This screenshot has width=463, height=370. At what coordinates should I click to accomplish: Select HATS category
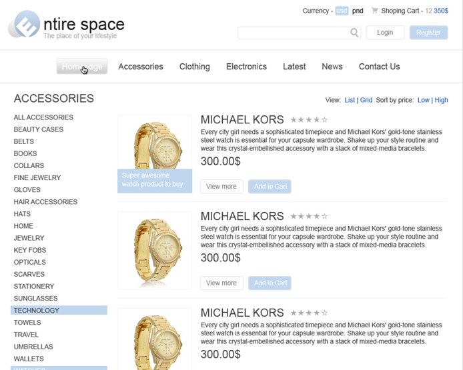pyautogui.click(x=22, y=214)
